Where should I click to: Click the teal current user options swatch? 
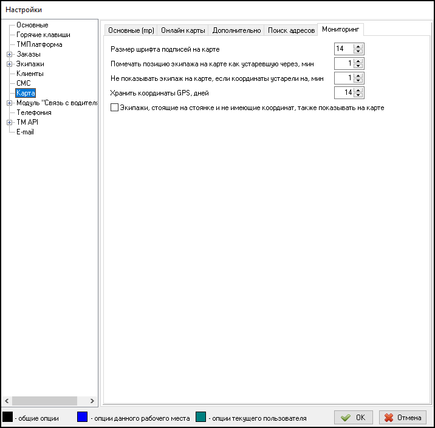coord(201,417)
